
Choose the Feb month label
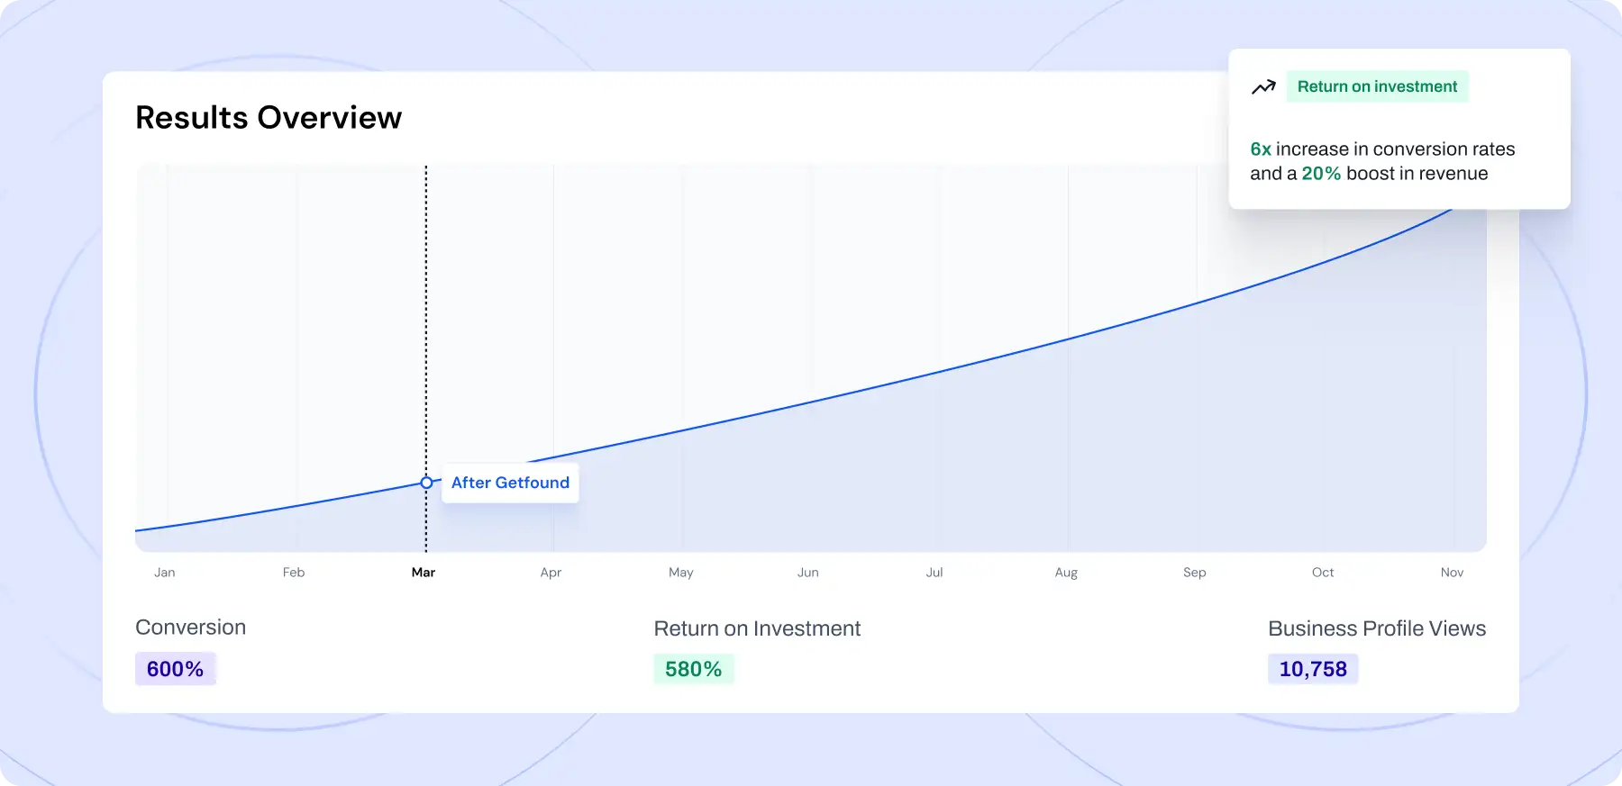pos(294,573)
